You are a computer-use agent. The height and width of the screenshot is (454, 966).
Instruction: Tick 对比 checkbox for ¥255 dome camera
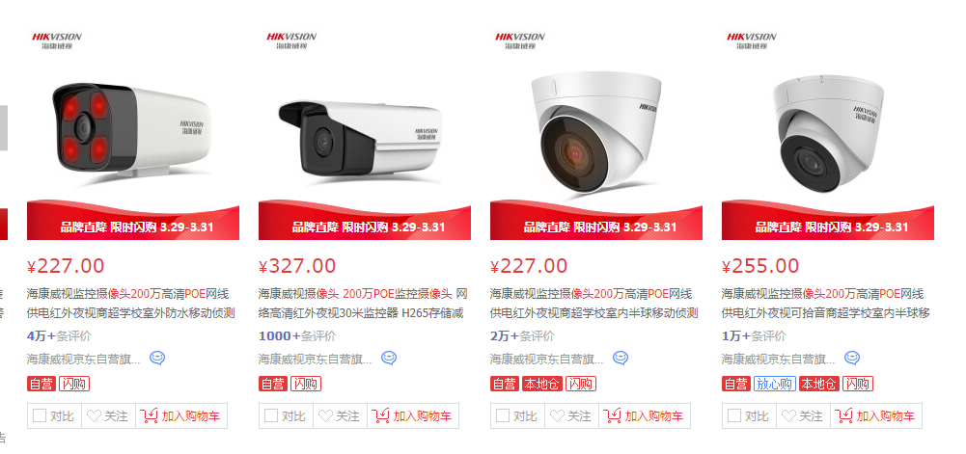tap(734, 415)
